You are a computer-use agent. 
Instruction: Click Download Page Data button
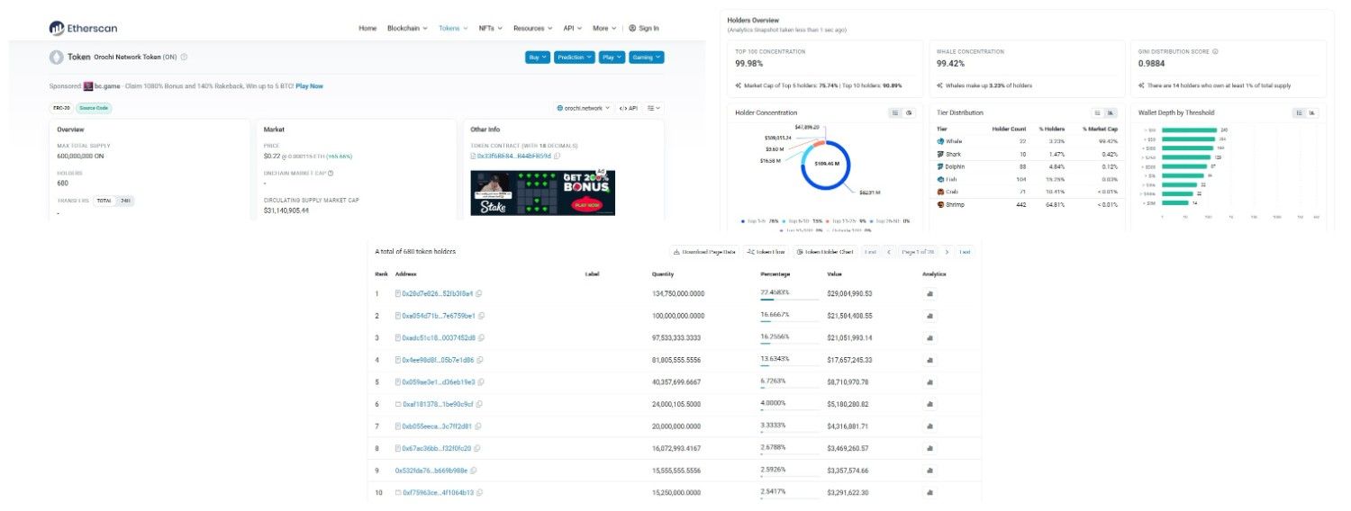(704, 252)
